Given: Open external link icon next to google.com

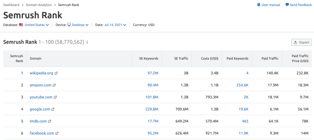Looking at the screenshot, I should [53, 109].
